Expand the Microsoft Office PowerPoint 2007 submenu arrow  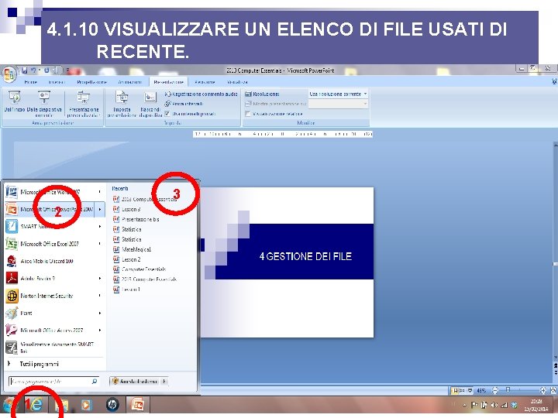click(x=100, y=209)
